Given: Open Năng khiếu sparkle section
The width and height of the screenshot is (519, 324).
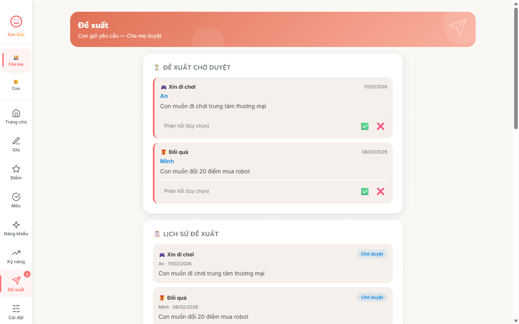Looking at the screenshot, I should click(16, 228).
